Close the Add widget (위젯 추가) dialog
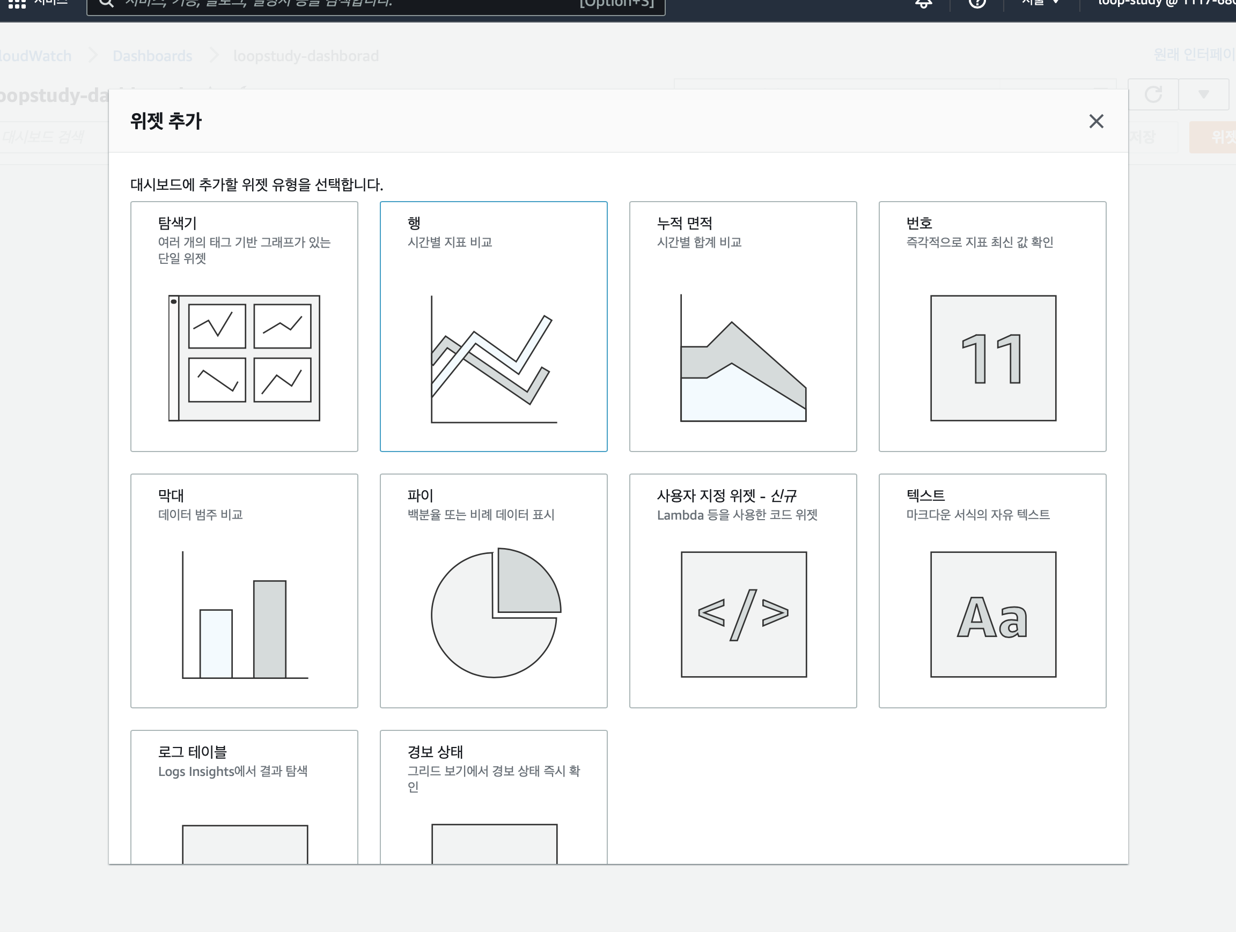 pyautogui.click(x=1096, y=121)
